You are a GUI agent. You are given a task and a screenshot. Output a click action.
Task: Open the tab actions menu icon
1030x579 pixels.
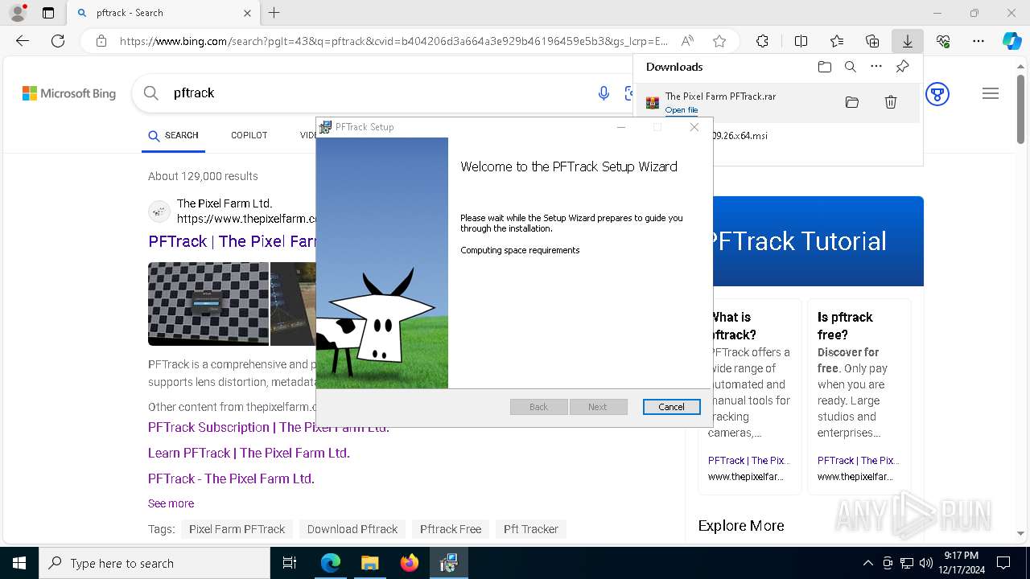click(x=48, y=13)
